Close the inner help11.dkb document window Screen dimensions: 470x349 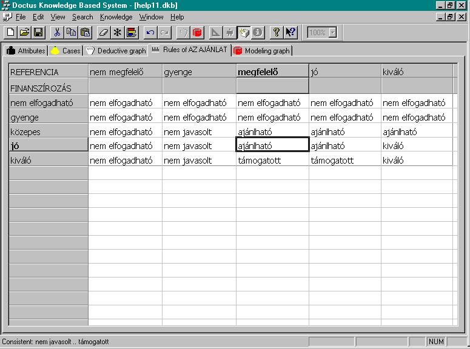click(462, 17)
